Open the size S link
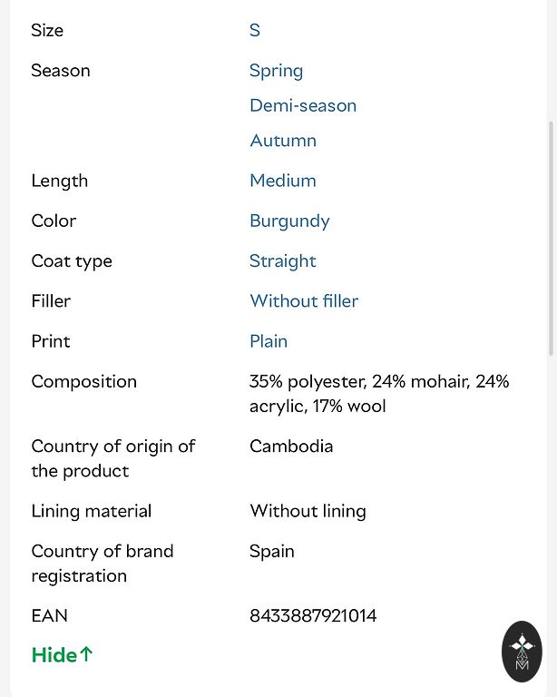This screenshot has width=557, height=697. click(255, 30)
